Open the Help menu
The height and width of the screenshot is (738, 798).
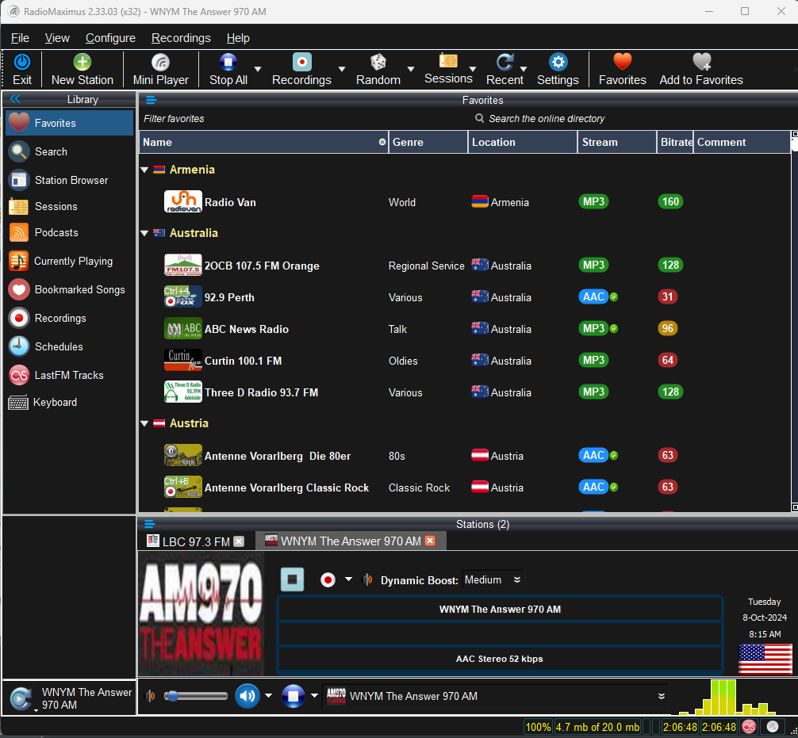238,38
